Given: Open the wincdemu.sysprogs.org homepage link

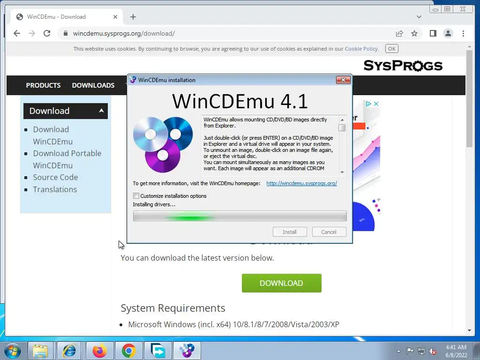Looking at the screenshot, I should (x=301, y=183).
